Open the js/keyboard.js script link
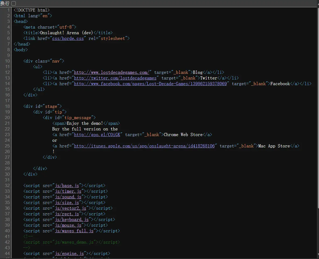Screen dimensions: 319x259 [72, 219]
